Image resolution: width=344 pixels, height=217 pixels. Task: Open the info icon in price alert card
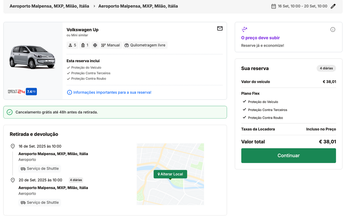pyautogui.click(x=333, y=30)
